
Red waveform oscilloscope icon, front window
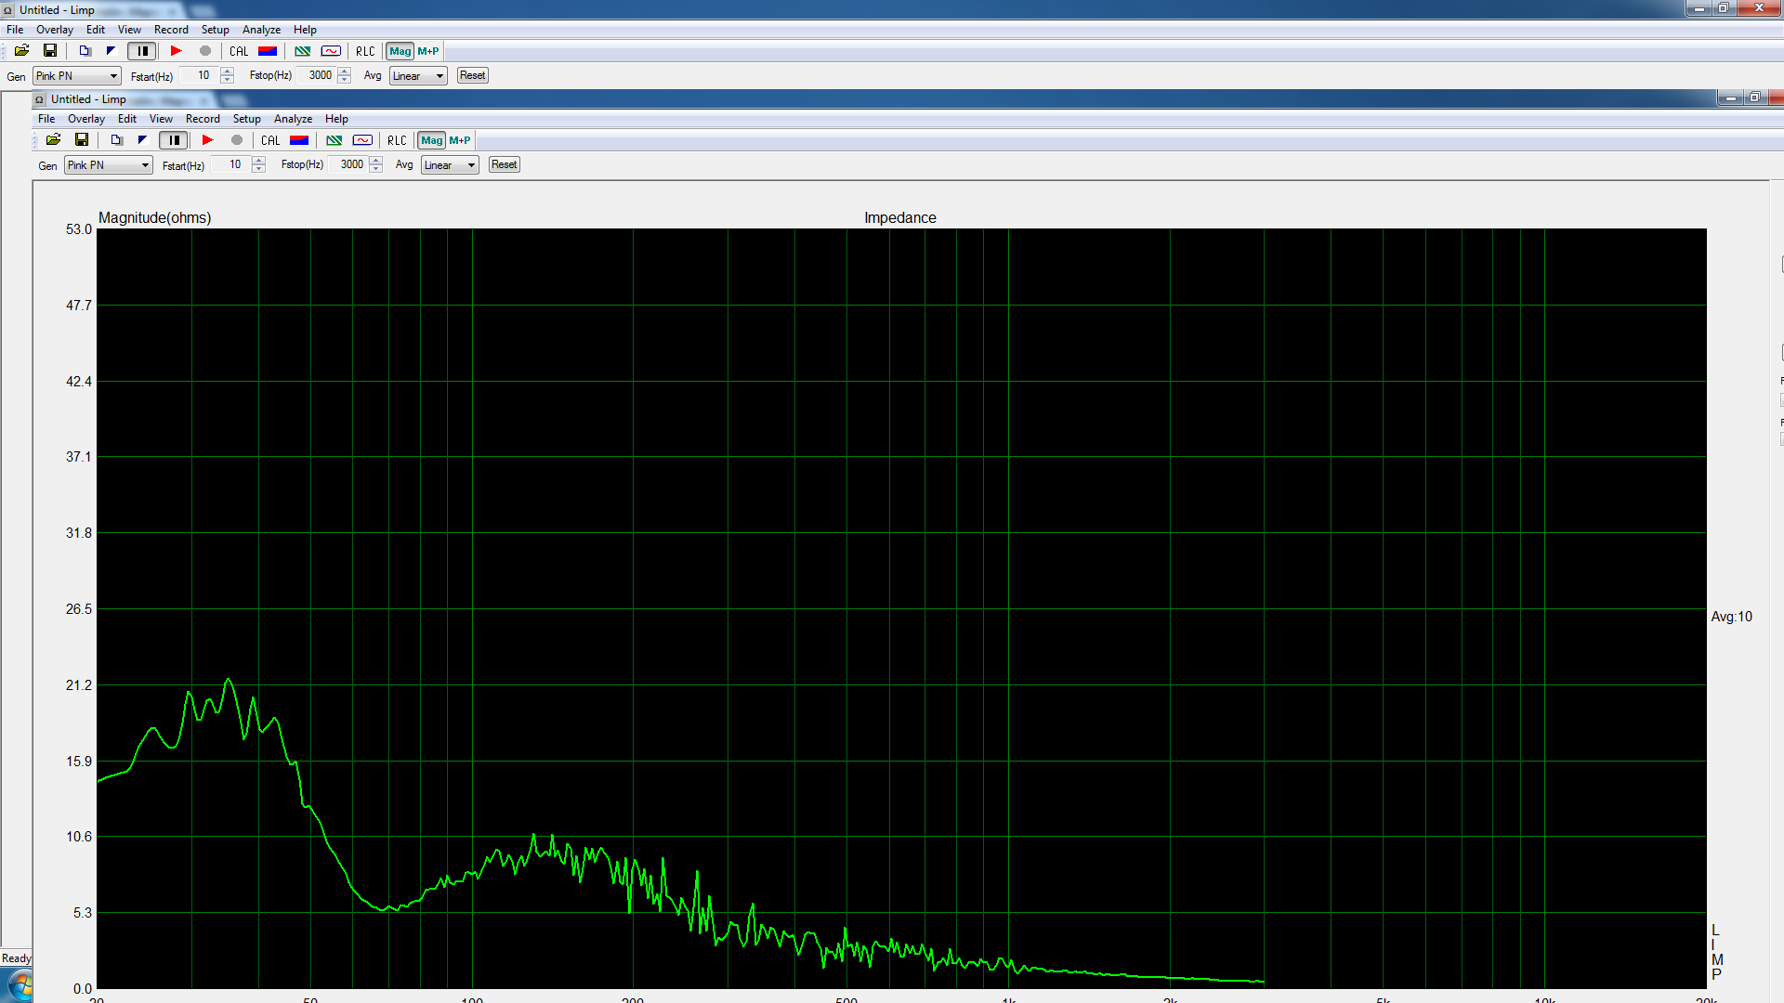pyautogui.click(x=362, y=140)
